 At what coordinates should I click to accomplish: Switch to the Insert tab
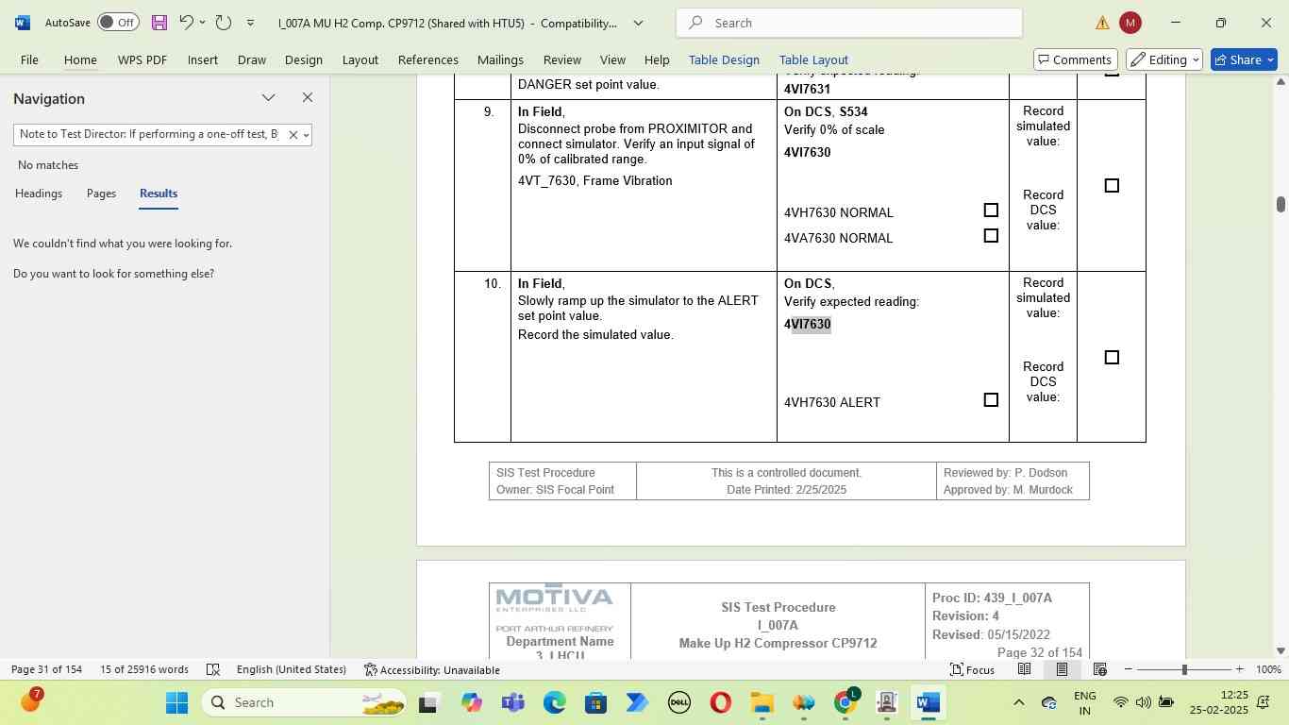click(203, 59)
